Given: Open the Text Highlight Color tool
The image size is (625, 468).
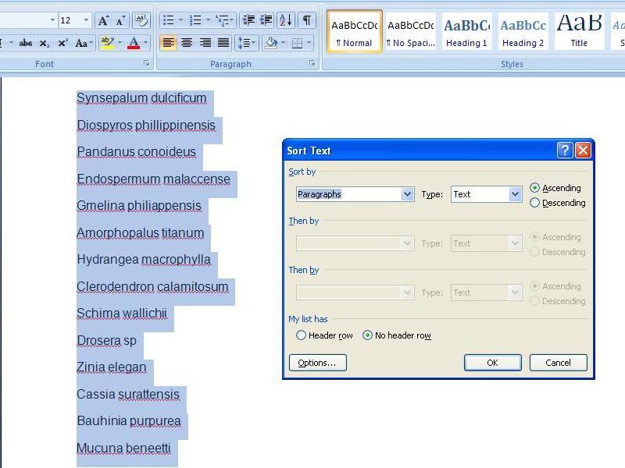Looking at the screenshot, I should point(106,43).
